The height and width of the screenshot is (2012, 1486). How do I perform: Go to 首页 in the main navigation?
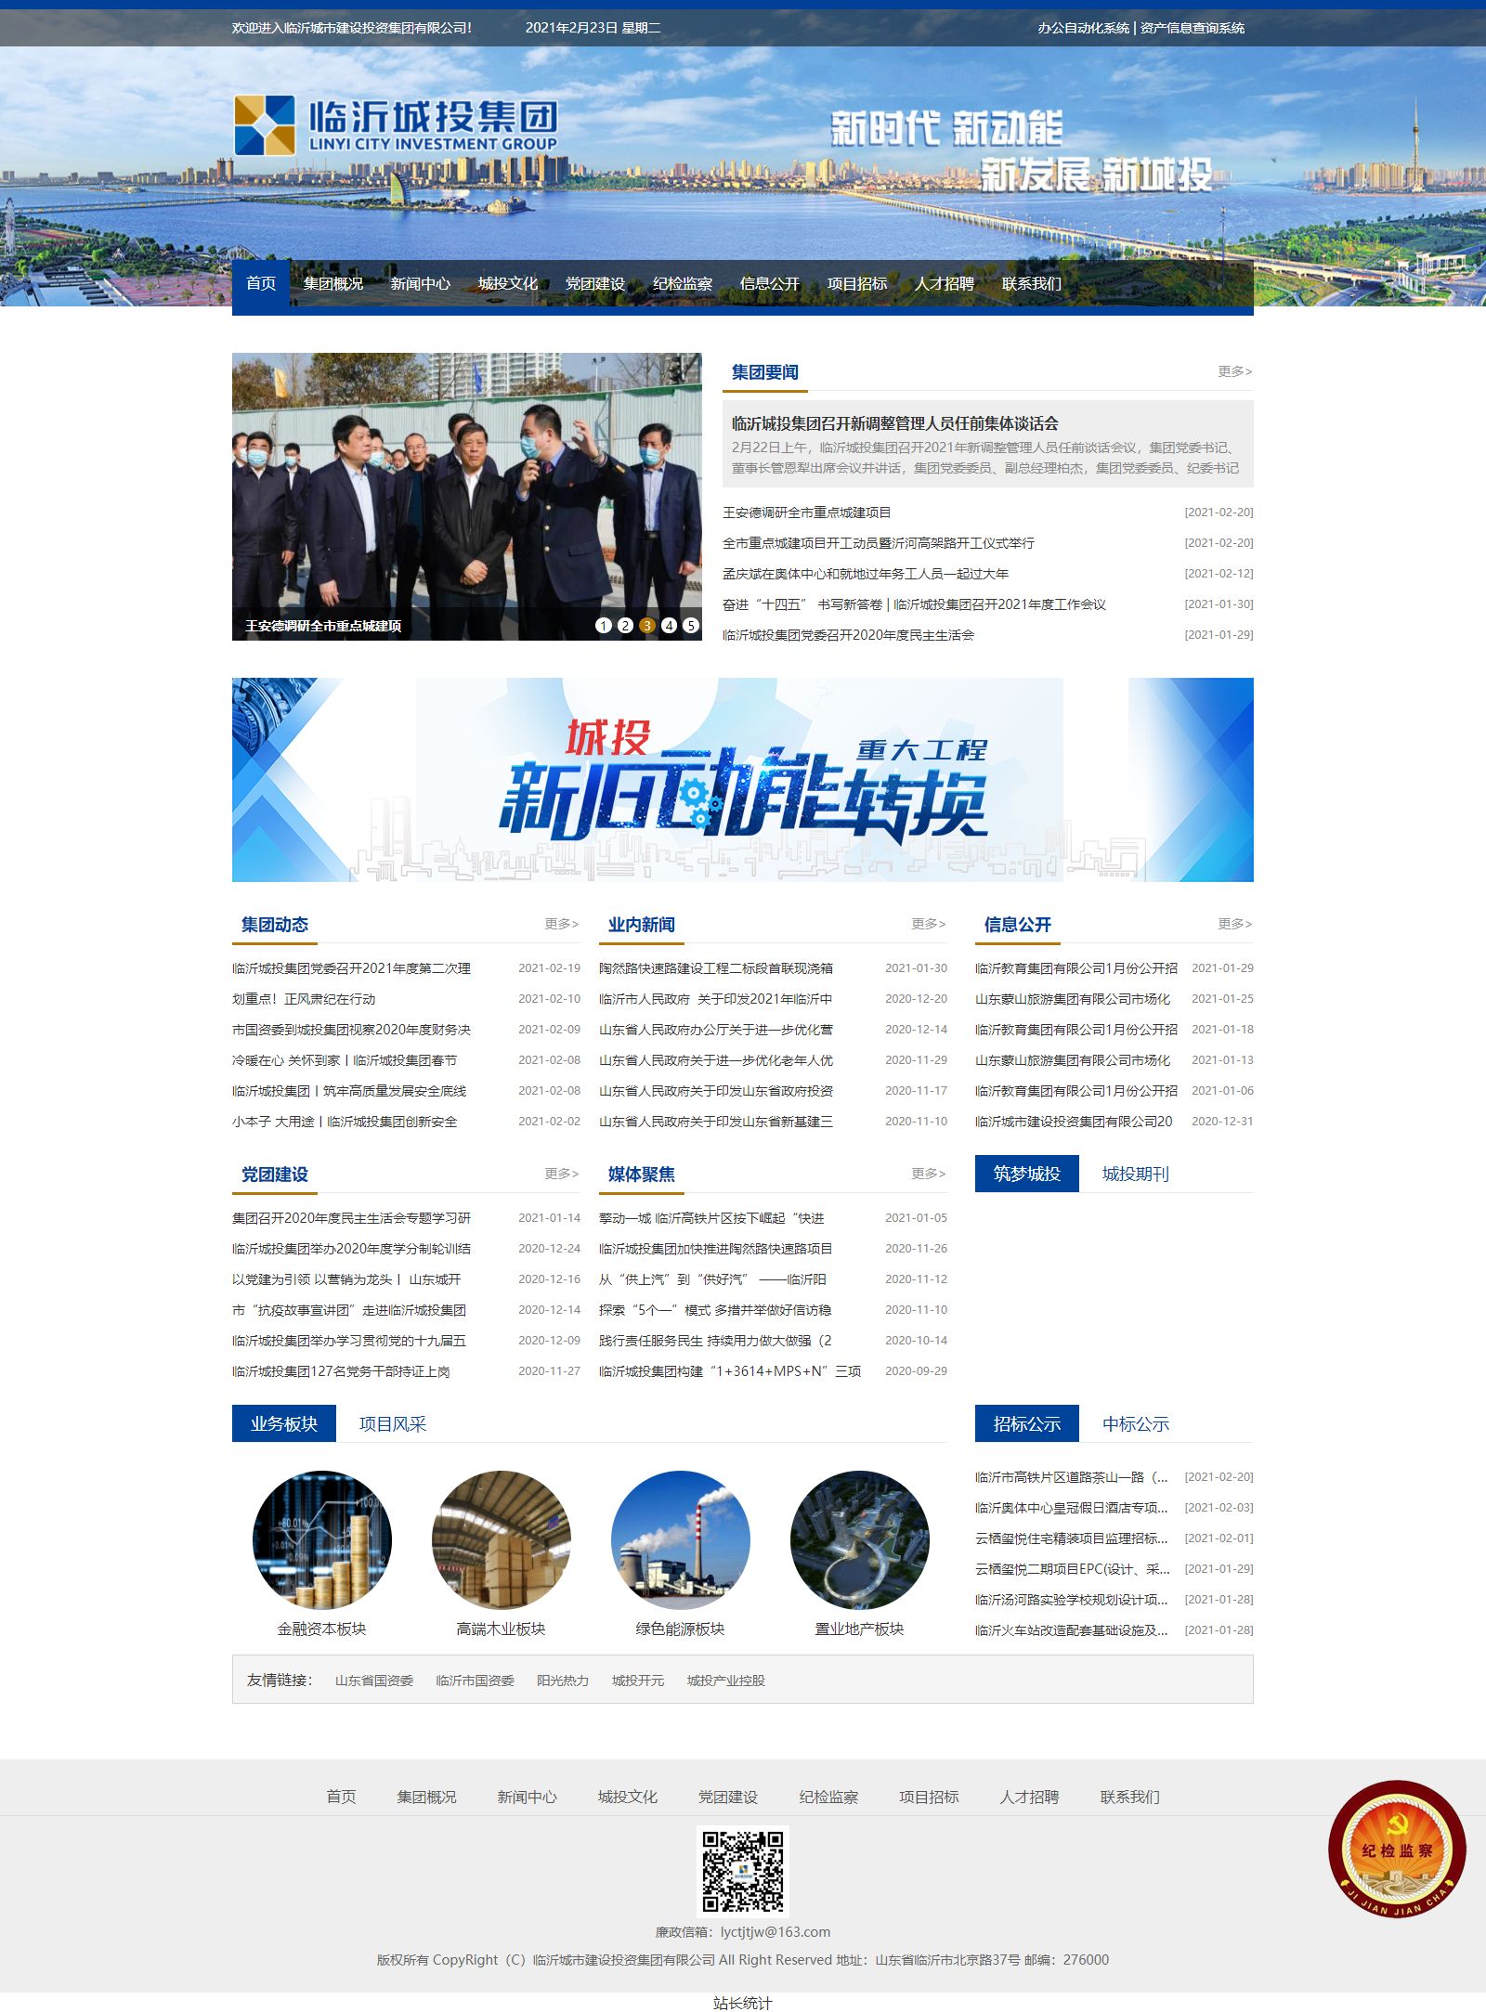[x=261, y=283]
